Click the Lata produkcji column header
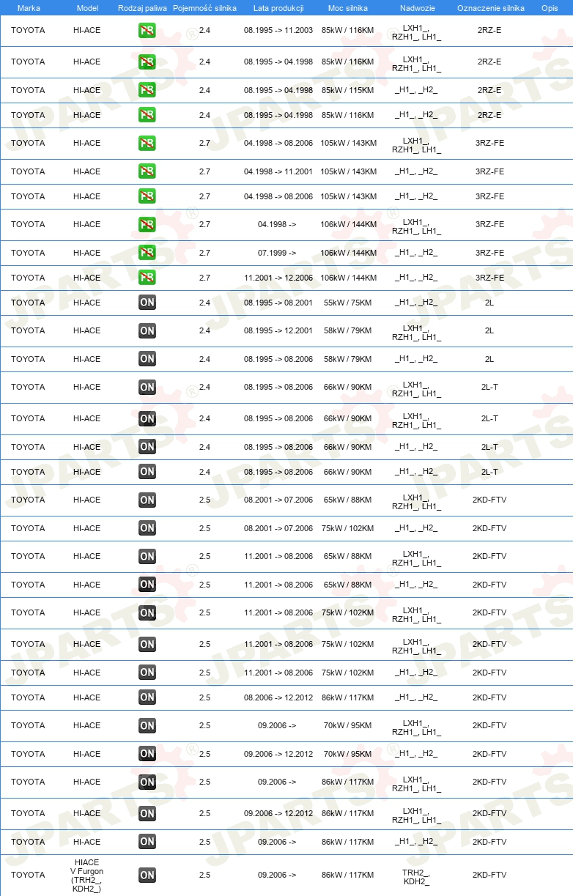 [278, 7]
